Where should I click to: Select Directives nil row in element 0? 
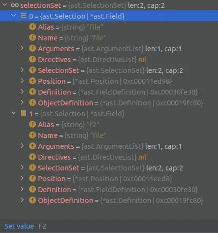pyautogui.click(x=109, y=59)
